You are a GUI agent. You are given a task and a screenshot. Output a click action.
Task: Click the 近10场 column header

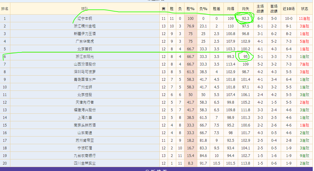289,9
